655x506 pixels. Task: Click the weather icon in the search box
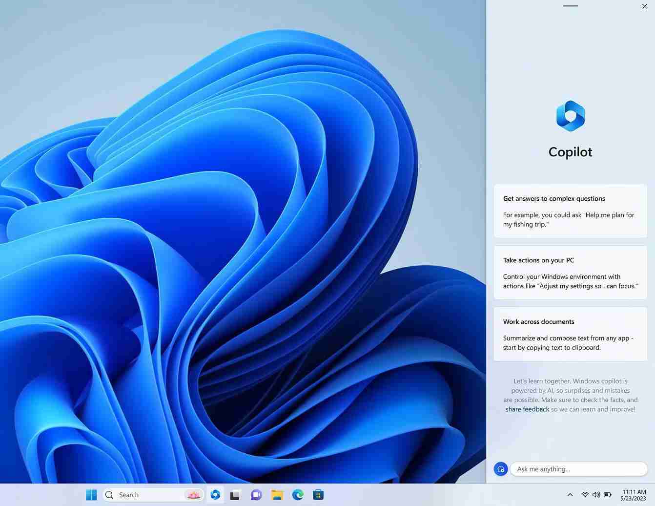click(193, 494)
